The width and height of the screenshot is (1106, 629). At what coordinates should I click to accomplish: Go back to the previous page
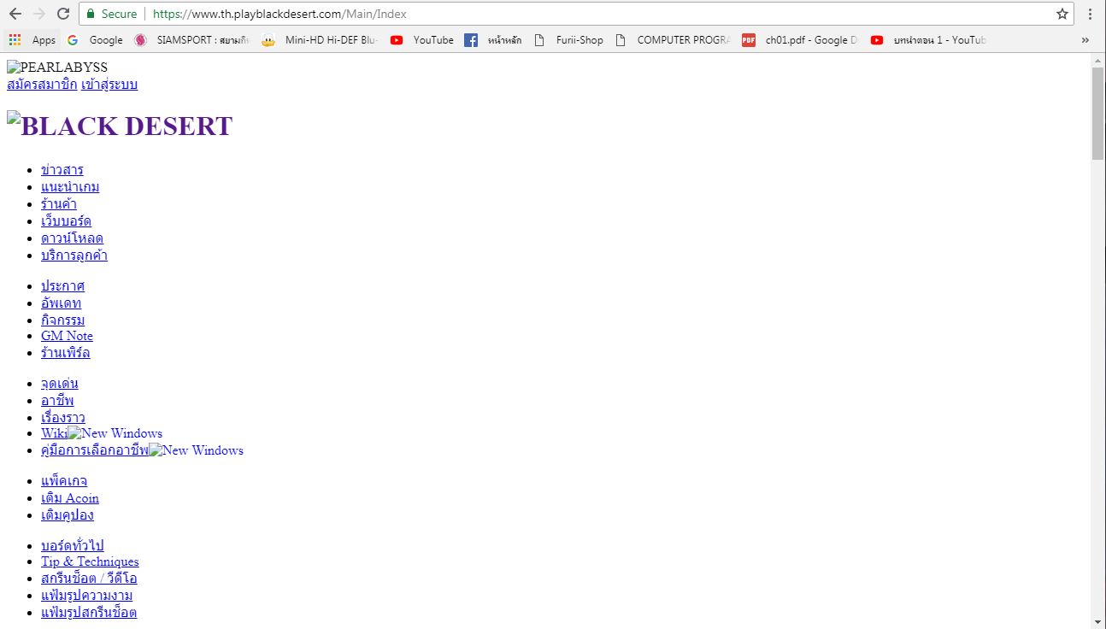pos(15,14)
